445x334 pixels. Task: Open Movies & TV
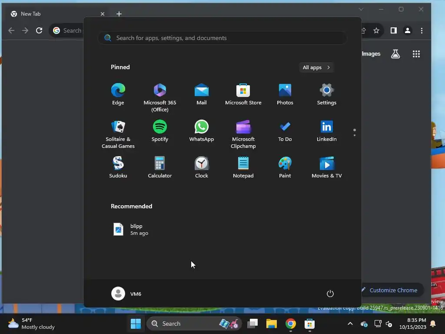point(327,167)
